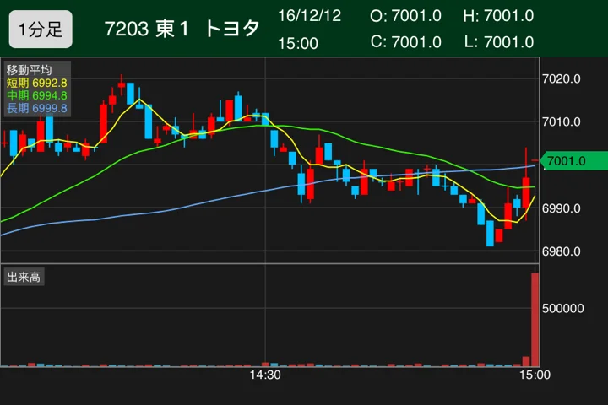The height and width of the screenshot is (405, 608).
Task: Tap the large volume bar at 15:00
Action: [x=535, y=320]
